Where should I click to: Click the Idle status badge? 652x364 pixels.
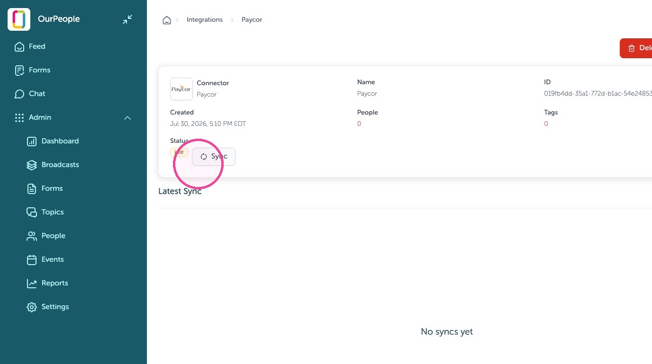pyautogui.click(x=179, y=152)
